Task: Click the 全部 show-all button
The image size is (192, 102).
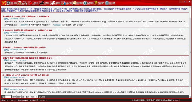Action: tap(19, 97)
